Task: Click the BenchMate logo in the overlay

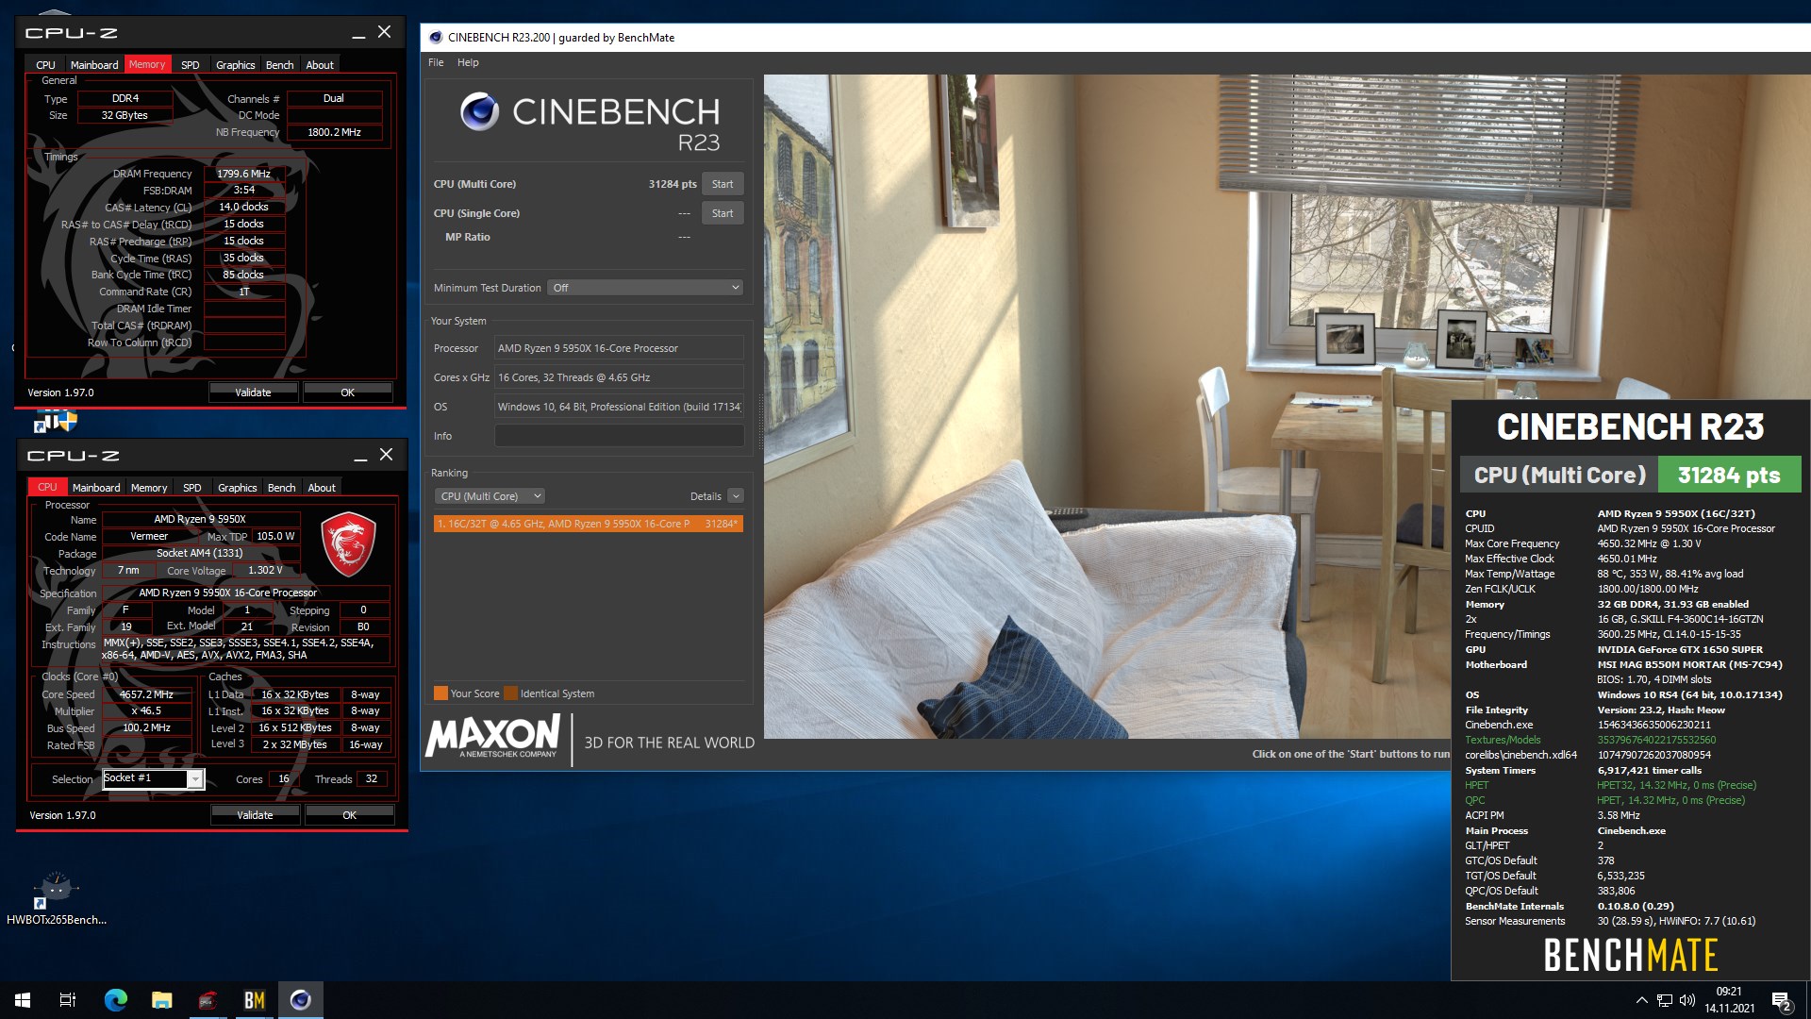Action: coord(1630,955)
